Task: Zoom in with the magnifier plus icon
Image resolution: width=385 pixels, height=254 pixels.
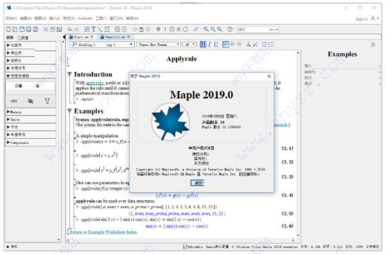Action: click(206, 30)
